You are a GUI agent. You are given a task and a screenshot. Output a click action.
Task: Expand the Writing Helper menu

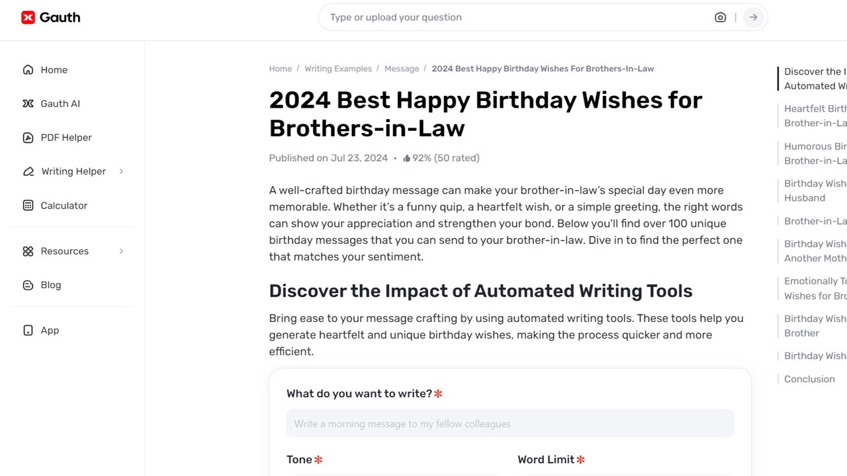[73, 171]
